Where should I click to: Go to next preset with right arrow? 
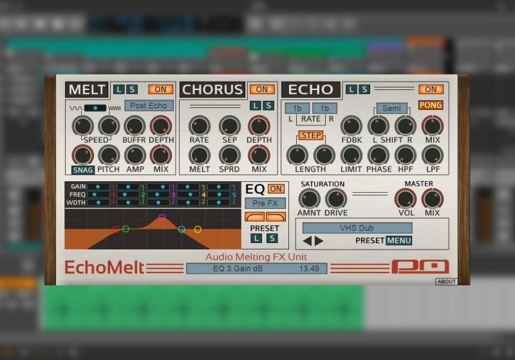[x=319, y=241]
